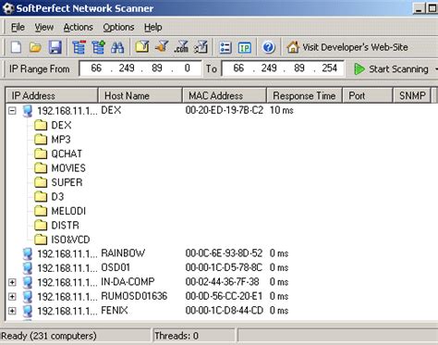This screenshot has height=345, width=438.
Task: Click the printer funnel filter icon
Action: click(201, 47)
